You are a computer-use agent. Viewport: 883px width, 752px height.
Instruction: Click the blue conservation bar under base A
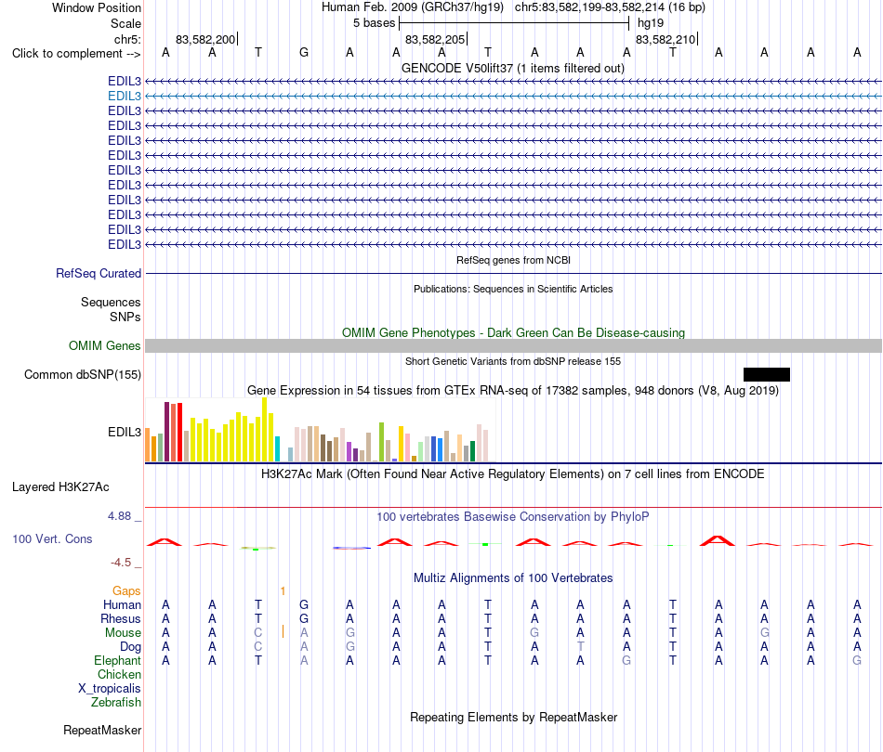tap(352, 548)
